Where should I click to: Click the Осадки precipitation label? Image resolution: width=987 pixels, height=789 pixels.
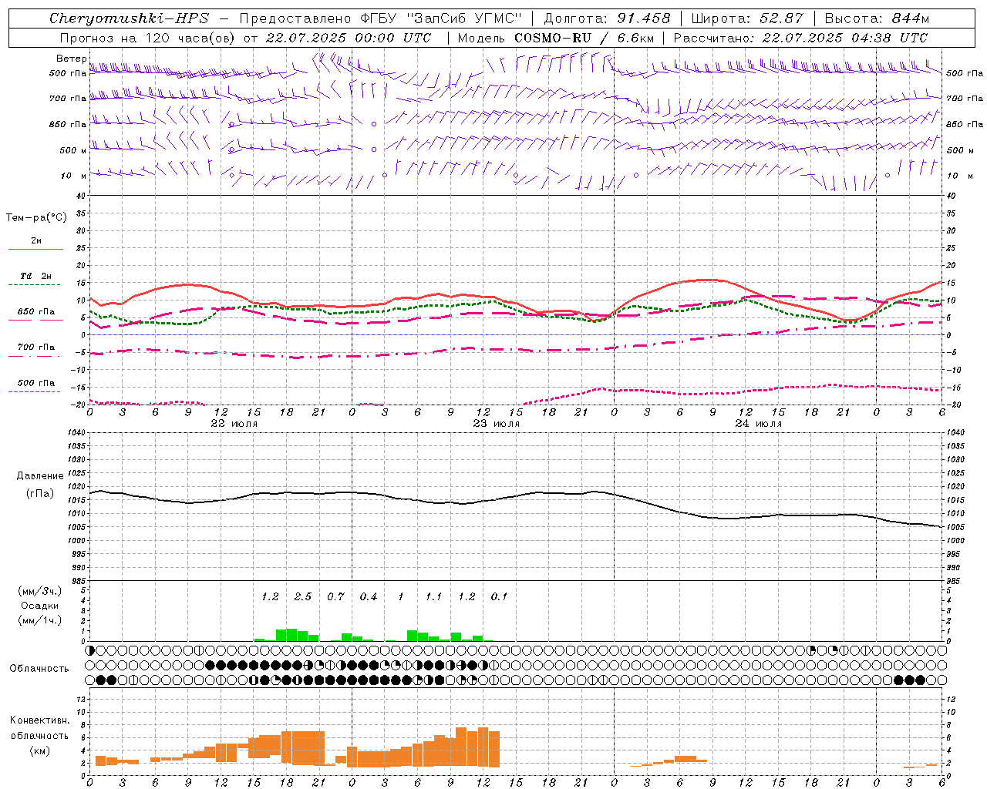(x=40, y=606)
